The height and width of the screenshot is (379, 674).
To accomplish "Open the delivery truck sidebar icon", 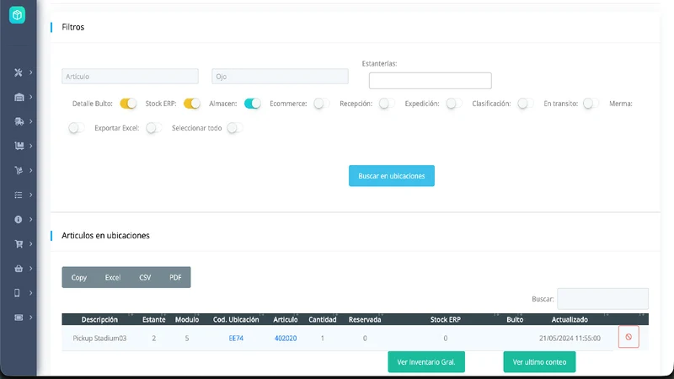I will 19,121.
